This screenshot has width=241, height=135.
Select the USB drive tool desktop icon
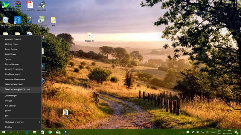pos(42,6)
